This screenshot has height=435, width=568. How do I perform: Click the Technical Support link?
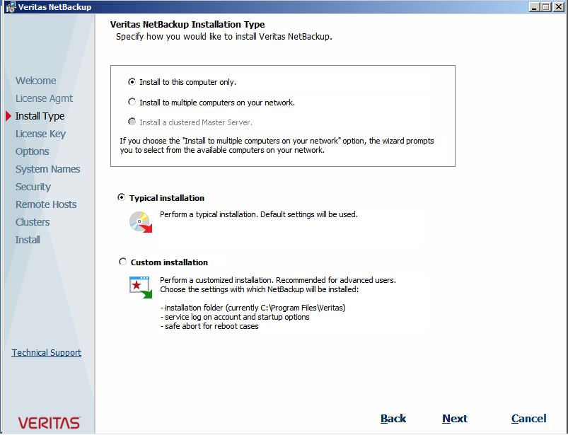pyautogui.click(x=46, y=352)
